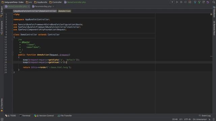The height and width of the screenshot is (121, 216).
Task: Click the VCS Update Project icon
Action: coord(195,2)
